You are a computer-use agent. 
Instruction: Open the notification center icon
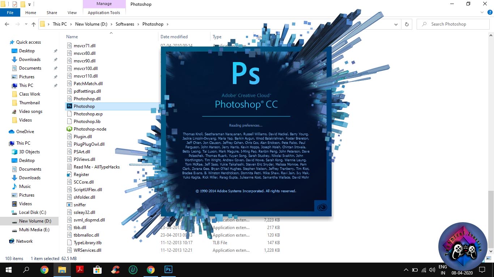482,270
